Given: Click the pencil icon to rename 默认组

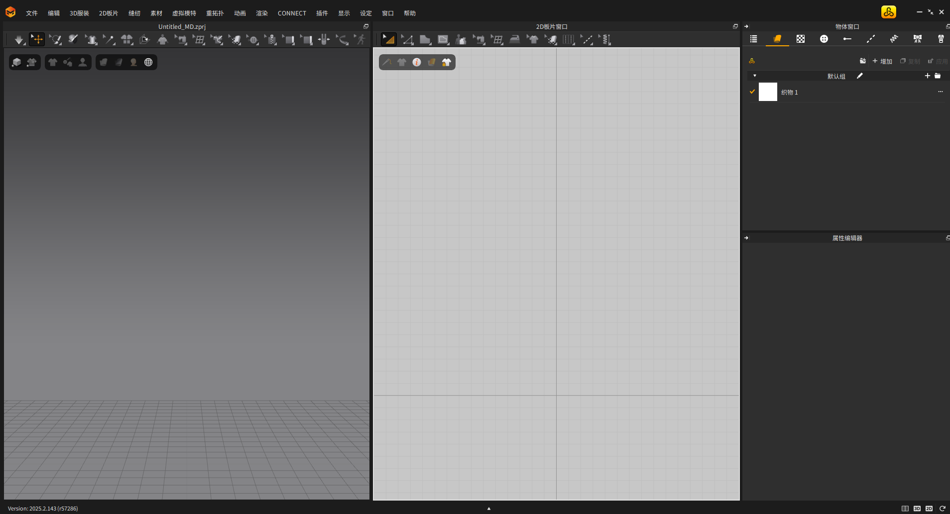Looking at the screenshot, I should coord(860,76).
